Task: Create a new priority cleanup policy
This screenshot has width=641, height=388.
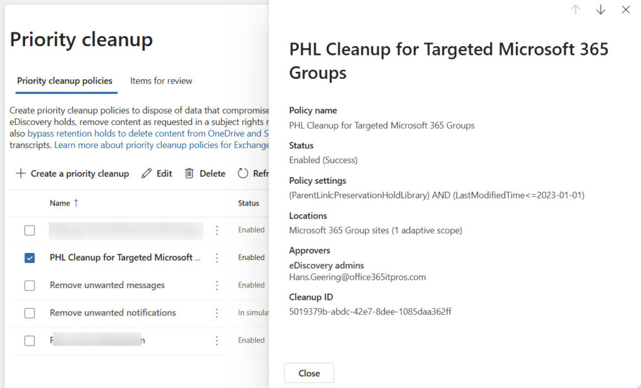Action: pyautogui.click(x=71, y=173)
